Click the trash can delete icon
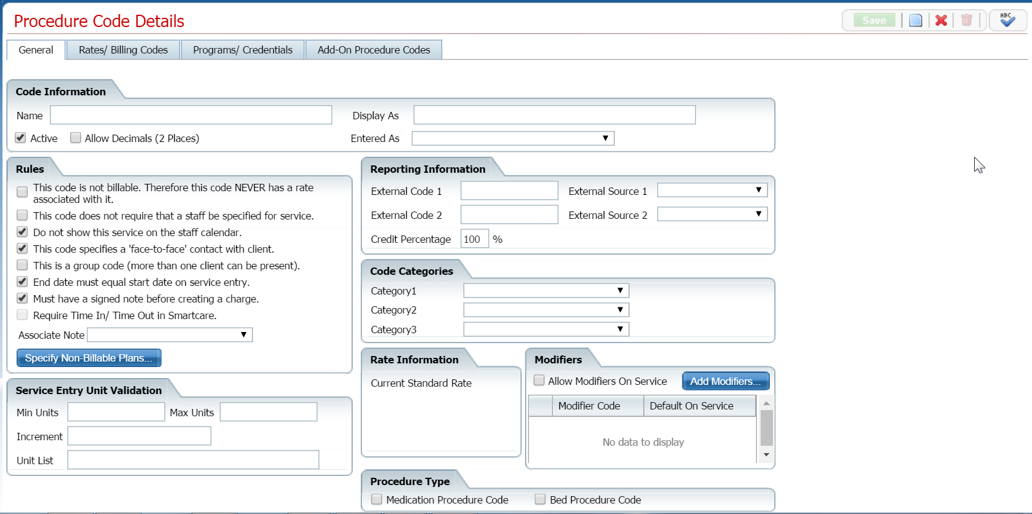1032x514 pixels. [x=967, y=20]
